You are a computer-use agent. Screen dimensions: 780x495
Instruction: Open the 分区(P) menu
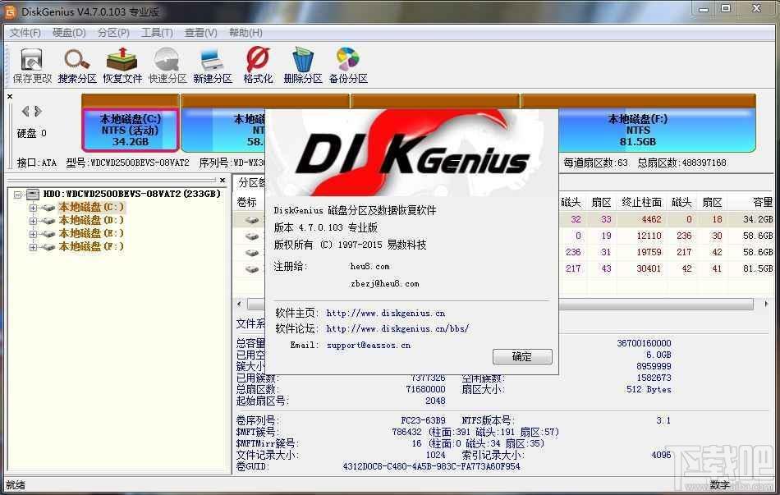113,33
